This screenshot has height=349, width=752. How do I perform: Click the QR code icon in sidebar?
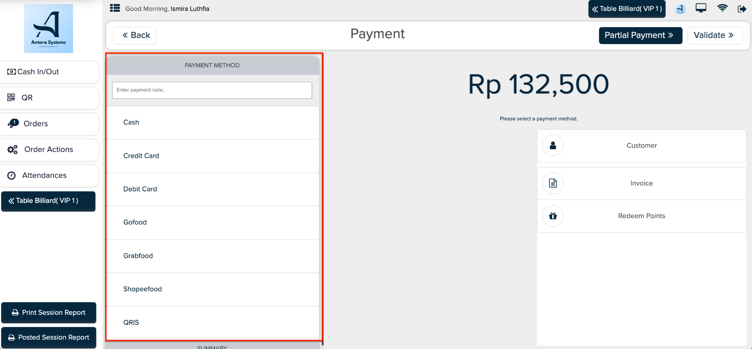pos(11,97)
